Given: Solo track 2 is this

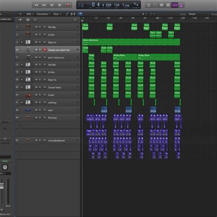Looking at the screenshot, I should click(x=40, y=35).
